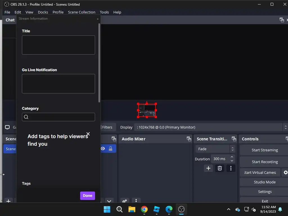Undock the Sources panel
Screen dimensions: 288x216
click(114, 139)
